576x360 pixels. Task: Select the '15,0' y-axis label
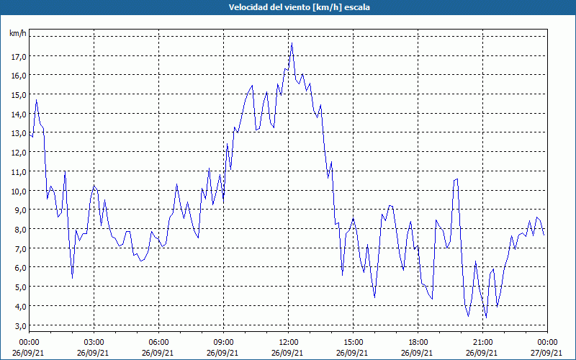(19, 95)
